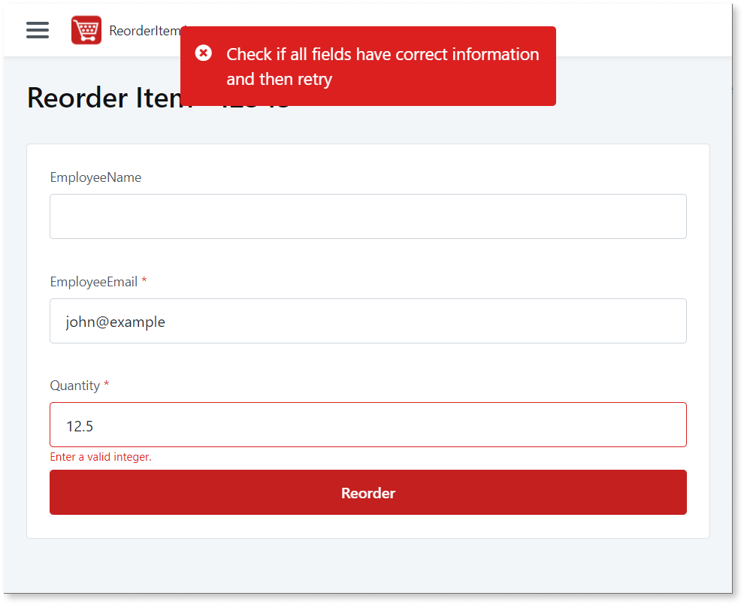Open the hamburger menu
Screen dimensions: 744x605
pos(38,30)
